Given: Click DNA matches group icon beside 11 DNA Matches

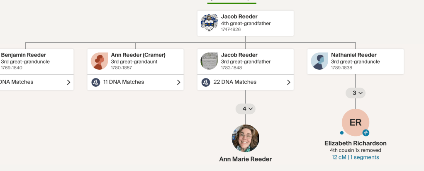Looking at the screenshot, I should [96, 82].
